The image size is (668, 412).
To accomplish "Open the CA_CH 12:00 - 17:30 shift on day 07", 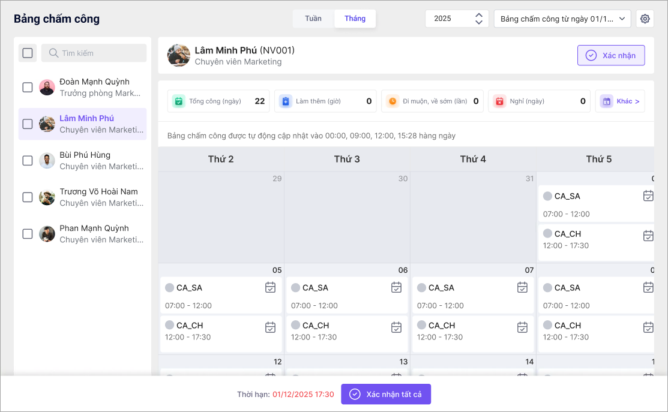I will point(473,333).
